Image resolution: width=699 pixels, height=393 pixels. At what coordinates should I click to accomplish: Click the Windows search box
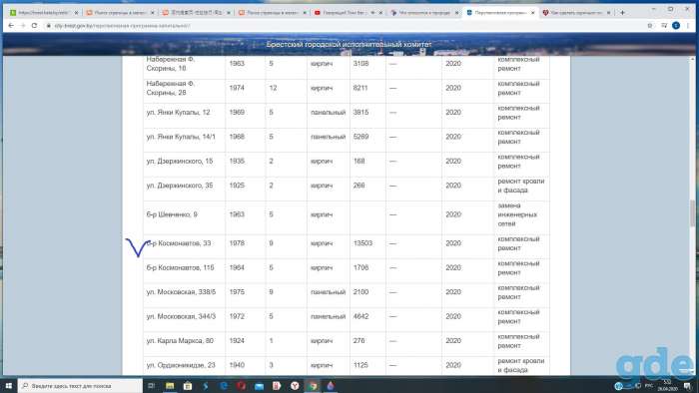click(80, 386)
